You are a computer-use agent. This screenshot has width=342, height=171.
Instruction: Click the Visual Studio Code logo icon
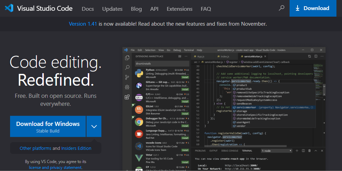pyautogui.click(x=9, y=8)
